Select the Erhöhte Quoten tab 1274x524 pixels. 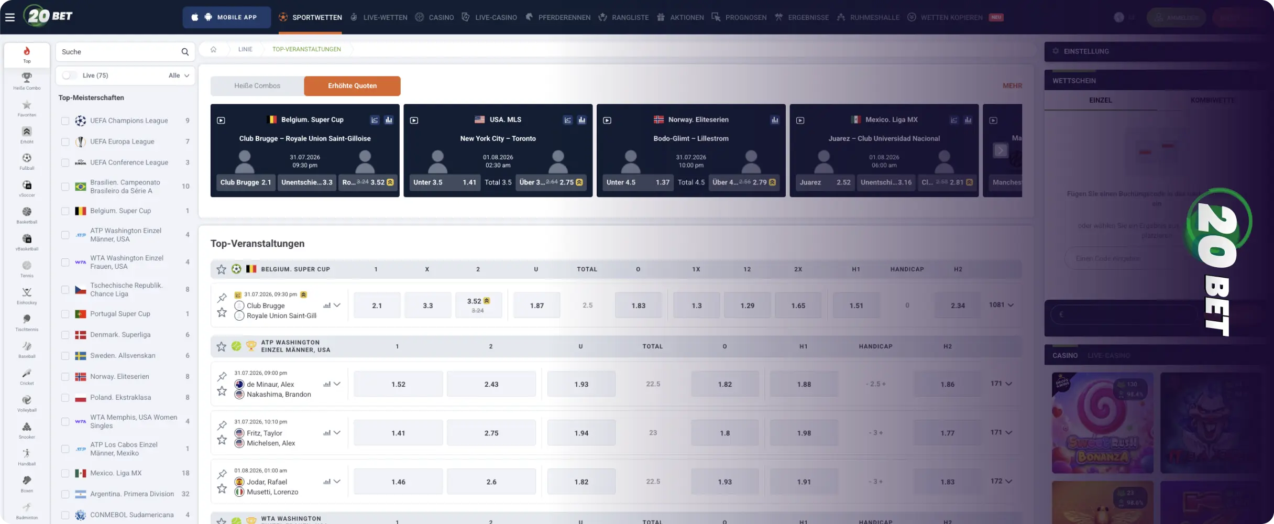(x=352, y=86)
